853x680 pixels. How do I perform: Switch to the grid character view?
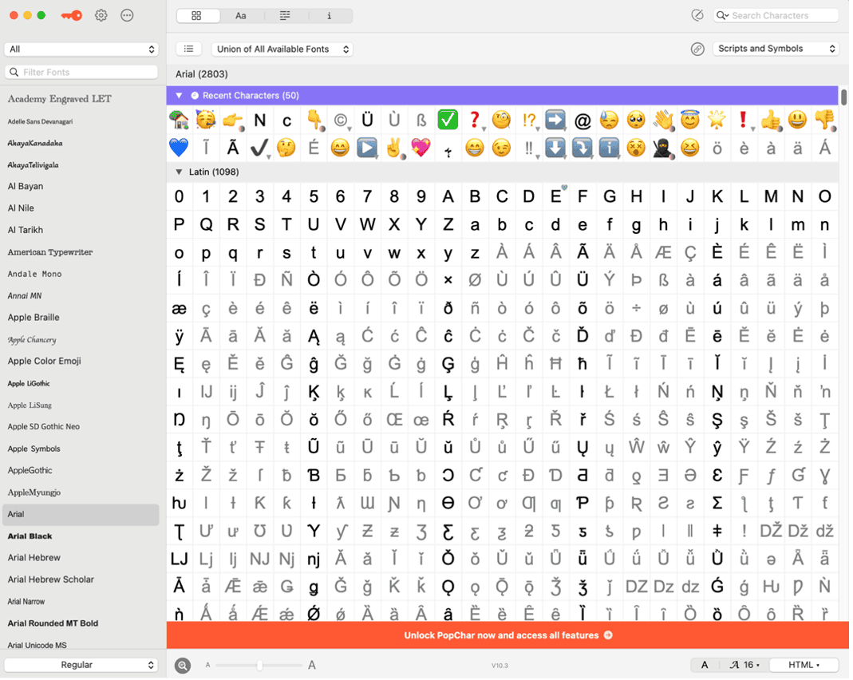pos(198,16)
